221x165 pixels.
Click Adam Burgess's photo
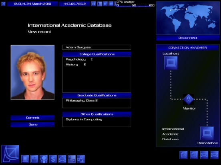[x=32, y=72]
